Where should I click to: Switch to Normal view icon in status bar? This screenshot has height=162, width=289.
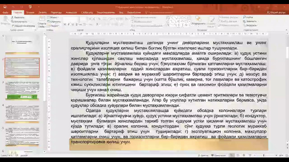pyautogui.click(x=232, y=155)
